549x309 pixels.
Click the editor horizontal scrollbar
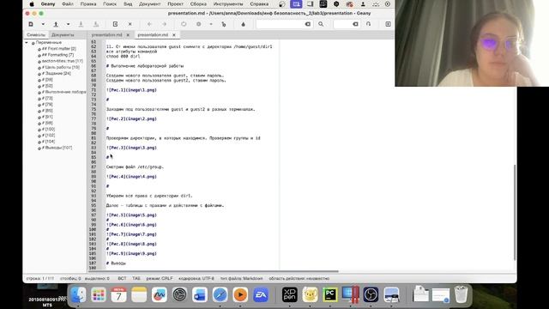(x=214, y=271)
